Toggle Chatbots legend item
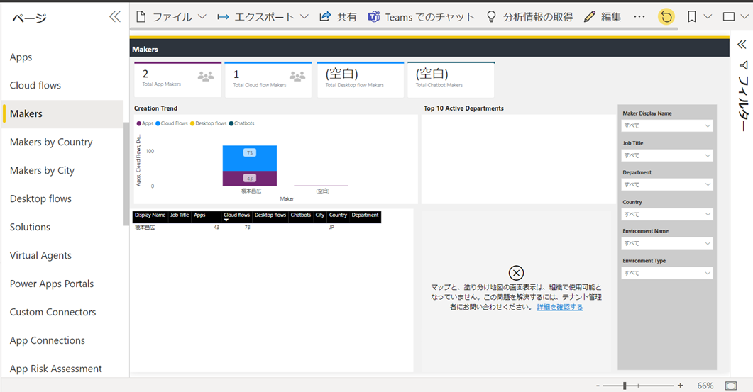The width and height of the screenshot is (753, 392). 241,123
